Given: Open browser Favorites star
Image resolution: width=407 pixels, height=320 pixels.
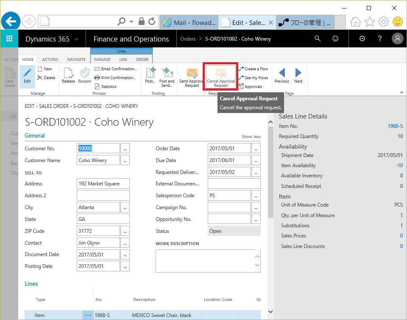Looking at the screenshot, I should click(370, 22).
